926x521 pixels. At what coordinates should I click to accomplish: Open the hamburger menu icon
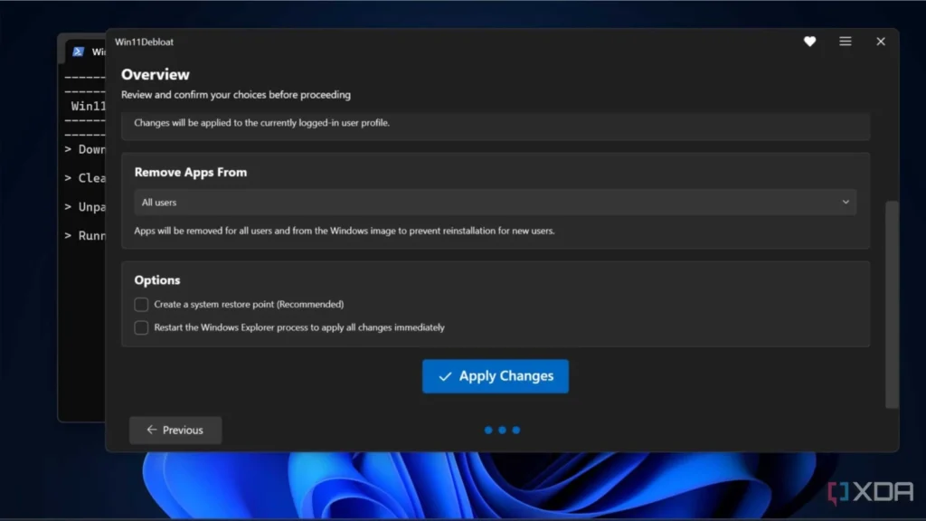[x=845, y=42]
